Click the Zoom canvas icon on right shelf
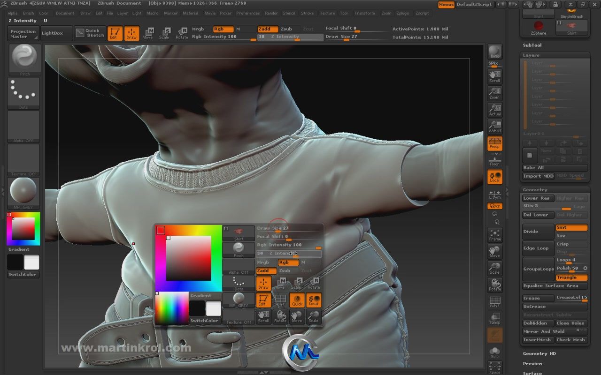The width and height of the screenshot is (601, 375). pos(494,93)
